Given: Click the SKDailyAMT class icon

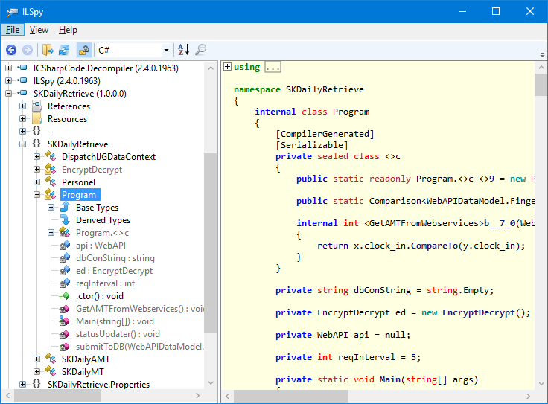Looking at the screenshot, I should [x=51, y=359].
